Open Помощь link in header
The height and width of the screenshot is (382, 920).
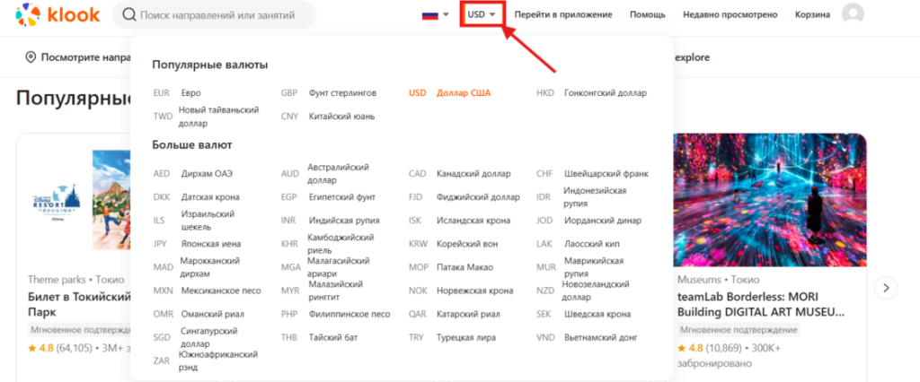pos(648,14)
